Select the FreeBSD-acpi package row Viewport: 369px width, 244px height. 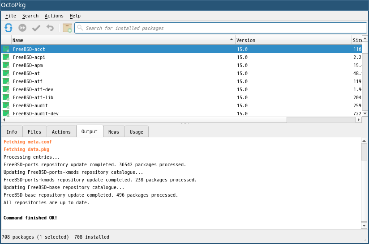point(181,57)
